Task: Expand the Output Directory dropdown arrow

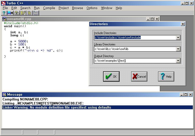Action: pos(178,61)
